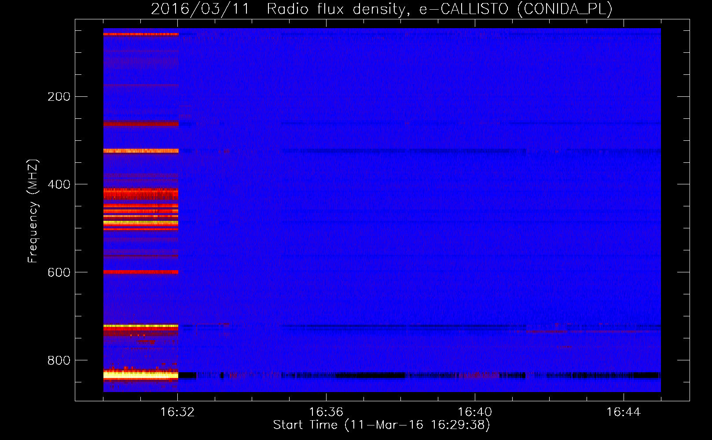Click the 600 frequency tick label
Screen dimensions: 712x440
click(59, 273)
